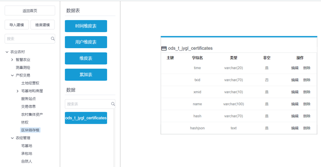Collapse the 产权交易 tree node

pyautogui.click(x=12, y=75)
